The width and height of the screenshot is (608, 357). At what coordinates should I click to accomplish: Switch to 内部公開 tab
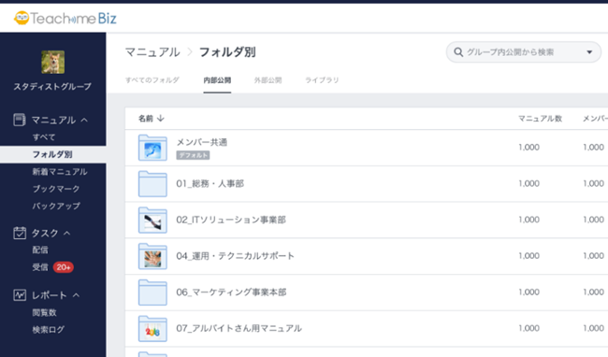pyautogui.click(x=217, y=80)
